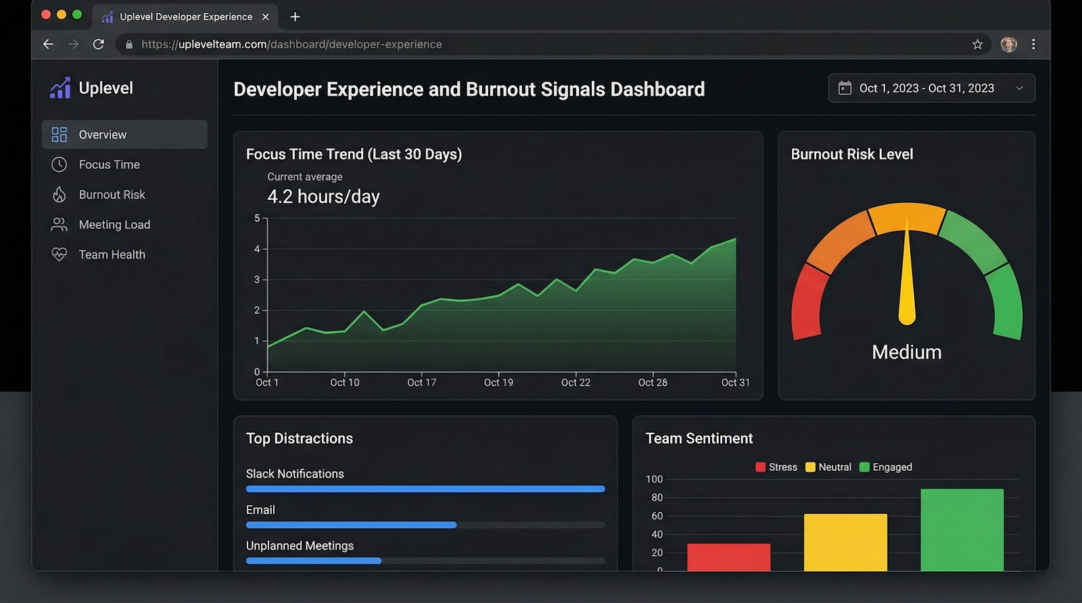Open the calendar icon in date picker

(x=845, y=88)
